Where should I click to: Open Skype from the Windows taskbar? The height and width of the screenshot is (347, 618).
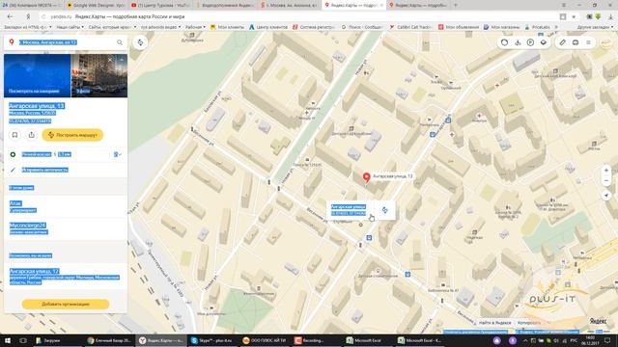211,340
